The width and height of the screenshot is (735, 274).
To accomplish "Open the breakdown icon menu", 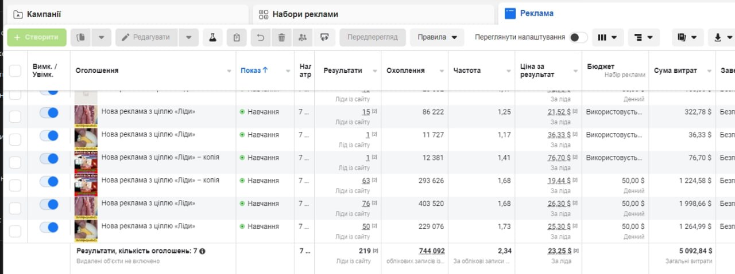I will click(x=643, y=37).
